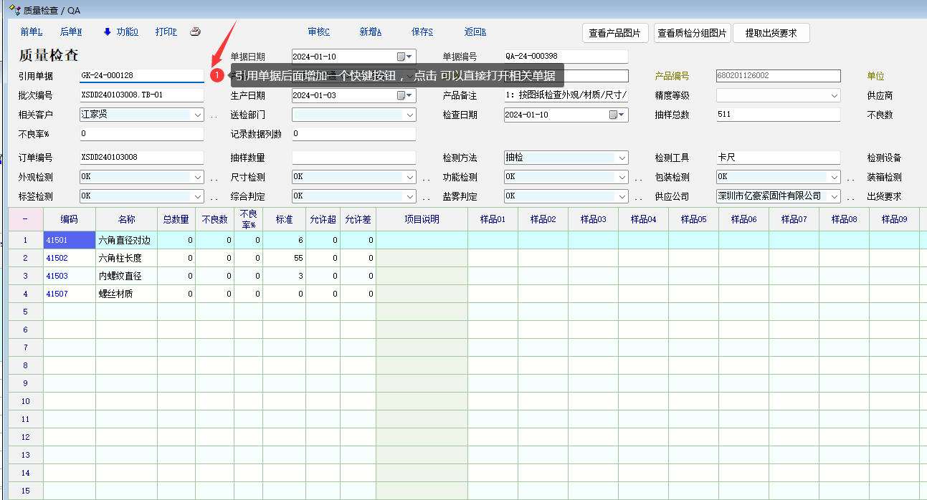Select grid cell with code 41502
Screen dimensions: 927x500
(69, 258)
